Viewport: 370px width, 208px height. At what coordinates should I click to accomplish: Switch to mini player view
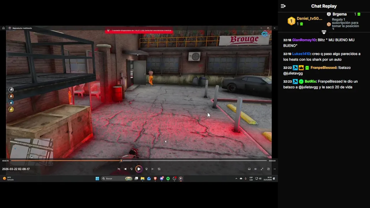tap(268, 169)
